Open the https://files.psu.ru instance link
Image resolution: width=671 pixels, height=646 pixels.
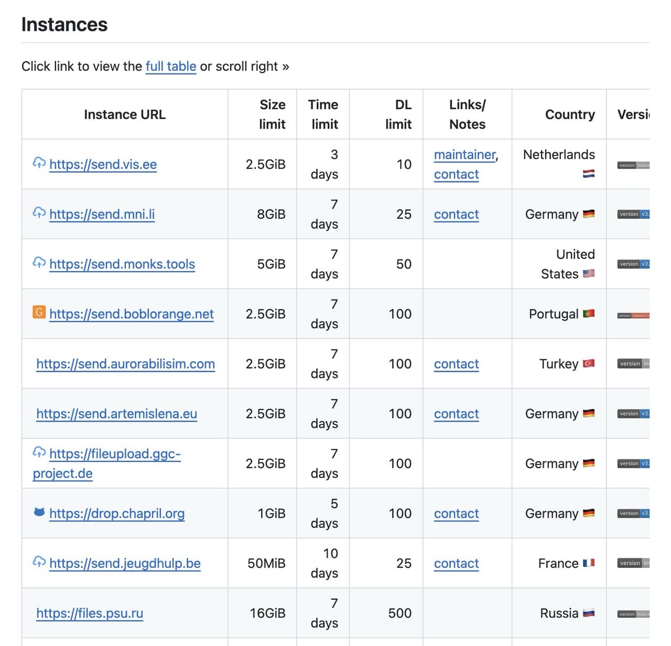pyautogui.click(x=89, y=613)
